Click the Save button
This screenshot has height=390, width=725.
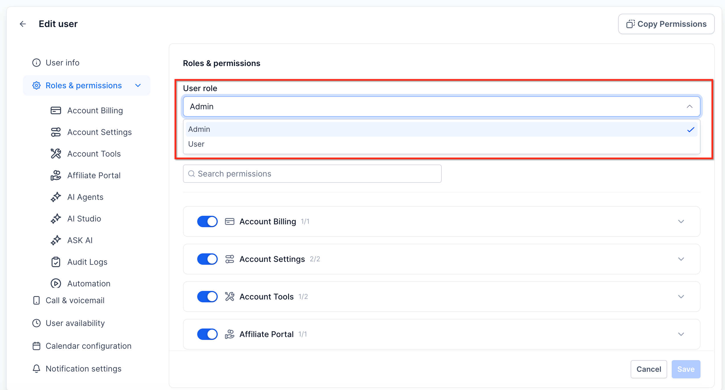point(686,369)
